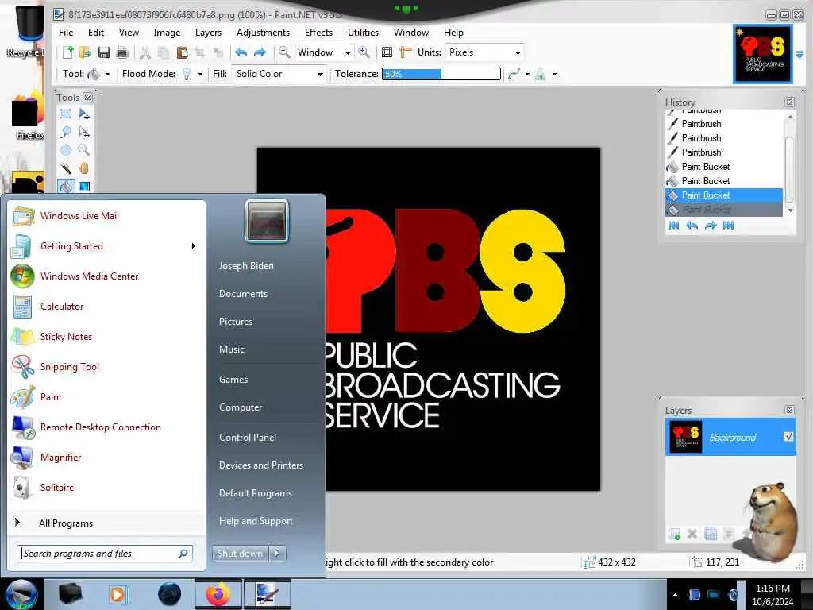Viewport: 813px width, 610px height.
Task: Step backward using History panel undo arrow
Action: pyautogui.click(x=692, y=225)
